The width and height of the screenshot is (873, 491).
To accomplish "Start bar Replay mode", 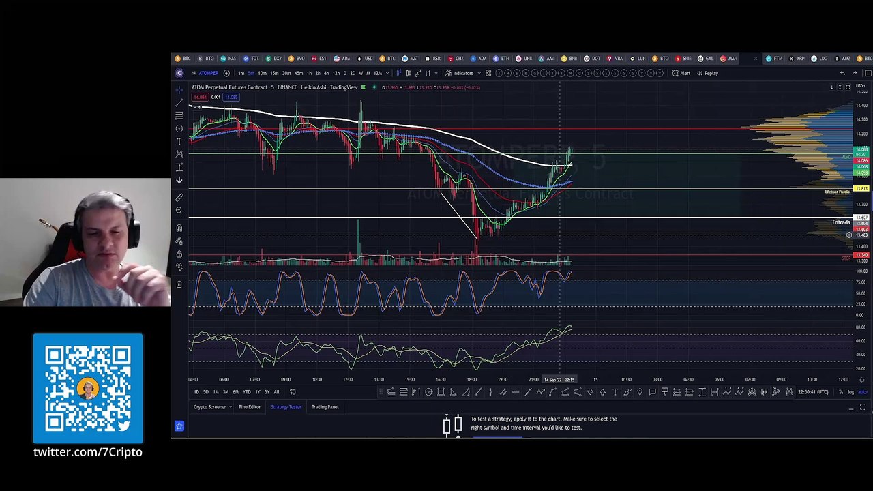I will coord(707,73).
